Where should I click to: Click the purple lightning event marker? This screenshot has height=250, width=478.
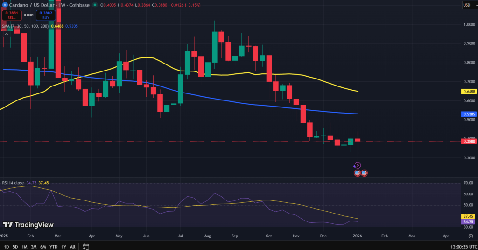[357, 165]
